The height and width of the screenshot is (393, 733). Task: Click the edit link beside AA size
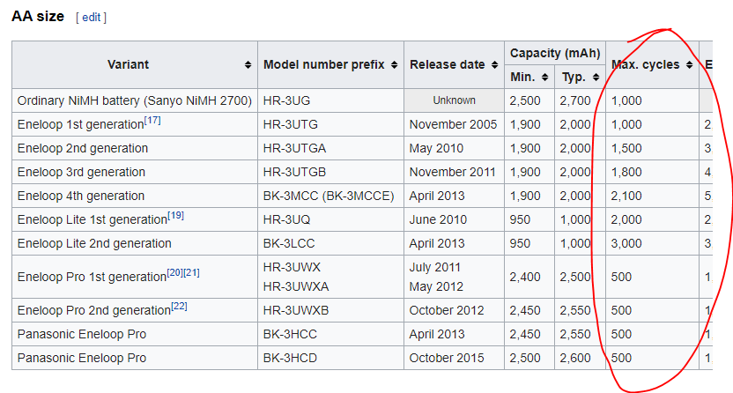tap(91, 18)
